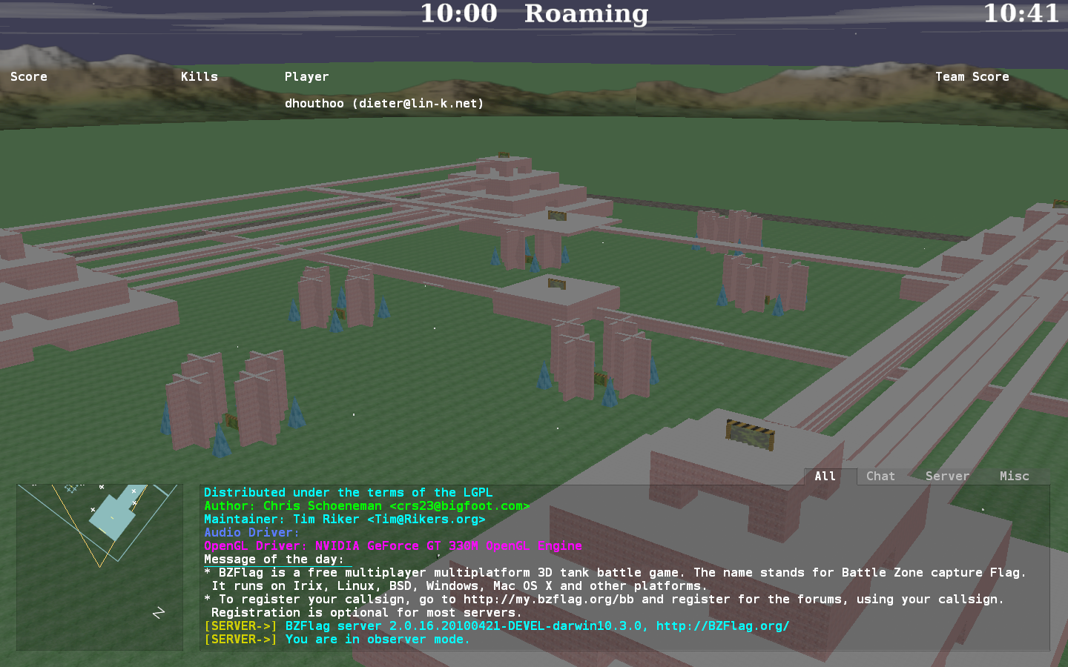Click the 'You are in observer mode.' message
Screen dimensions: 1068x667
[378, 640]
